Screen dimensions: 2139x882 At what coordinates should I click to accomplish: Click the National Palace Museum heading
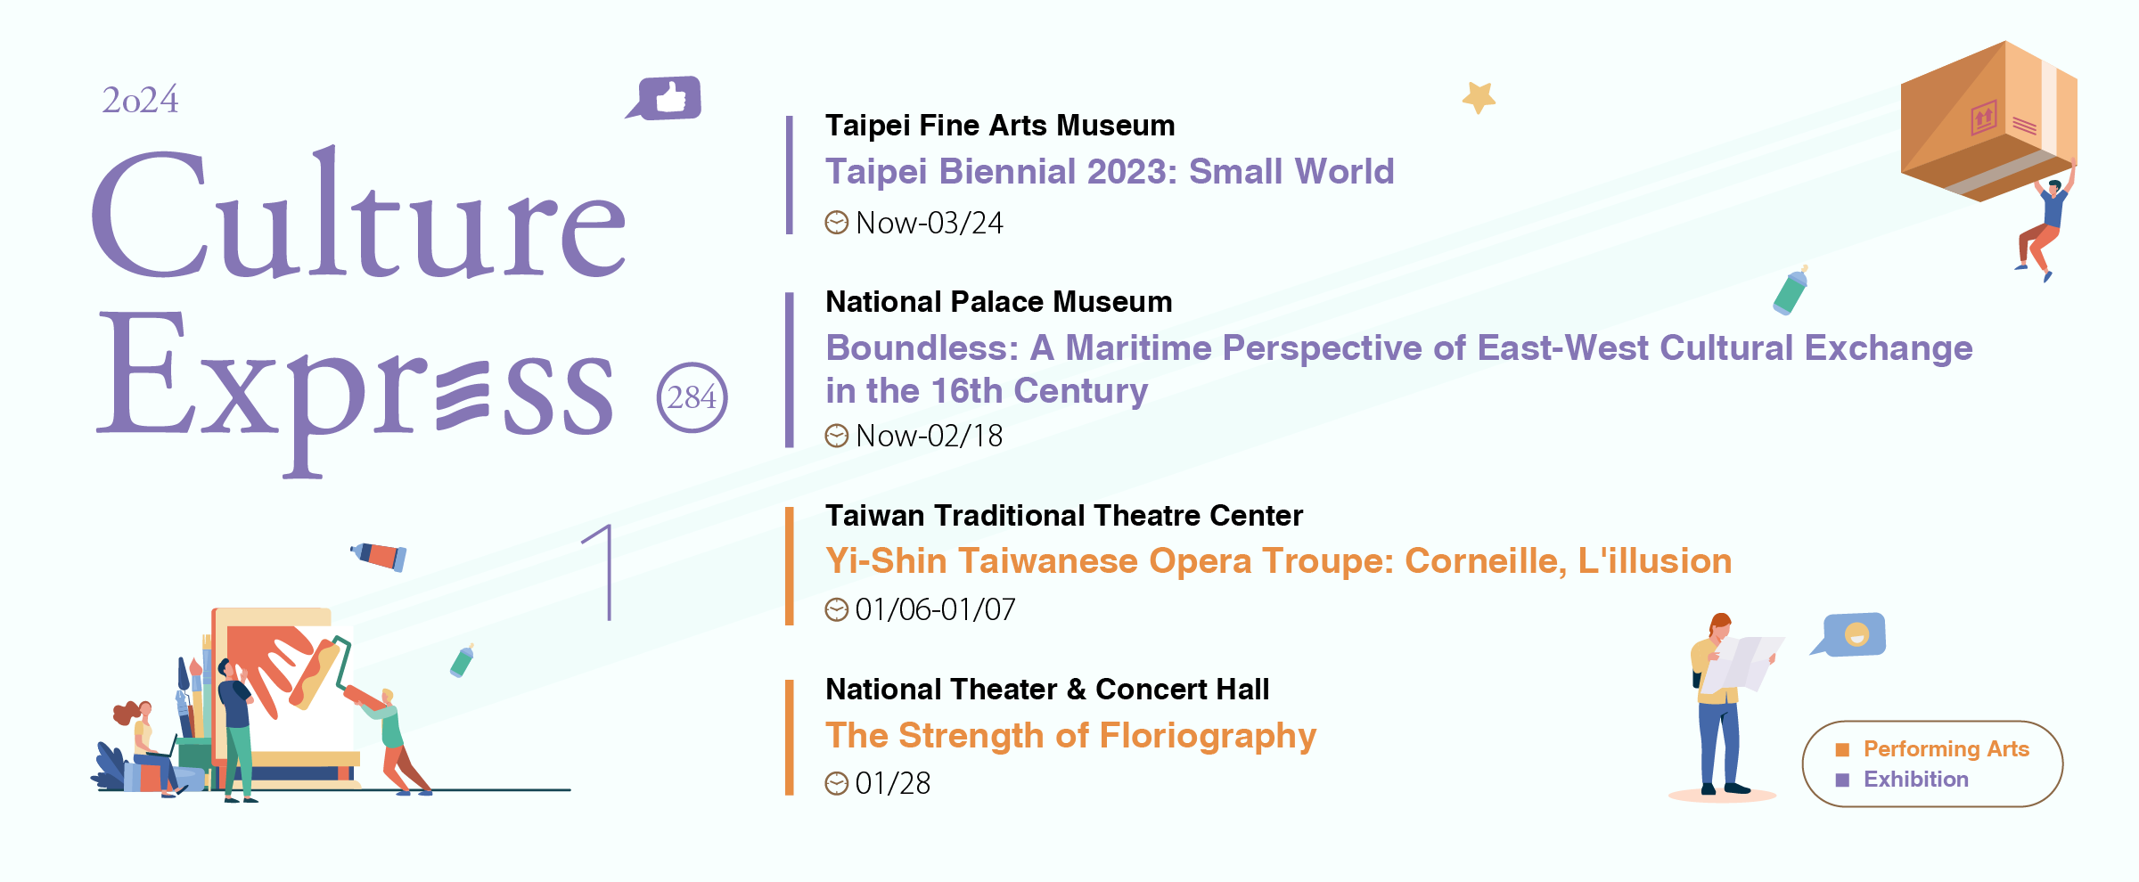click(998, 302)
